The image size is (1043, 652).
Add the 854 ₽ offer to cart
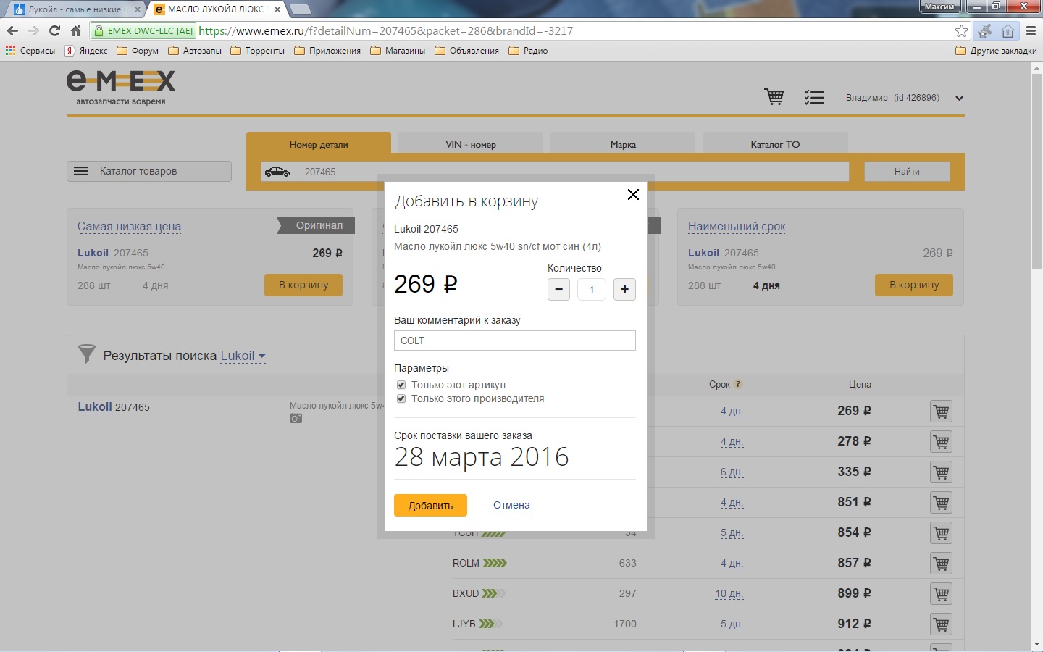coord(941,533)
